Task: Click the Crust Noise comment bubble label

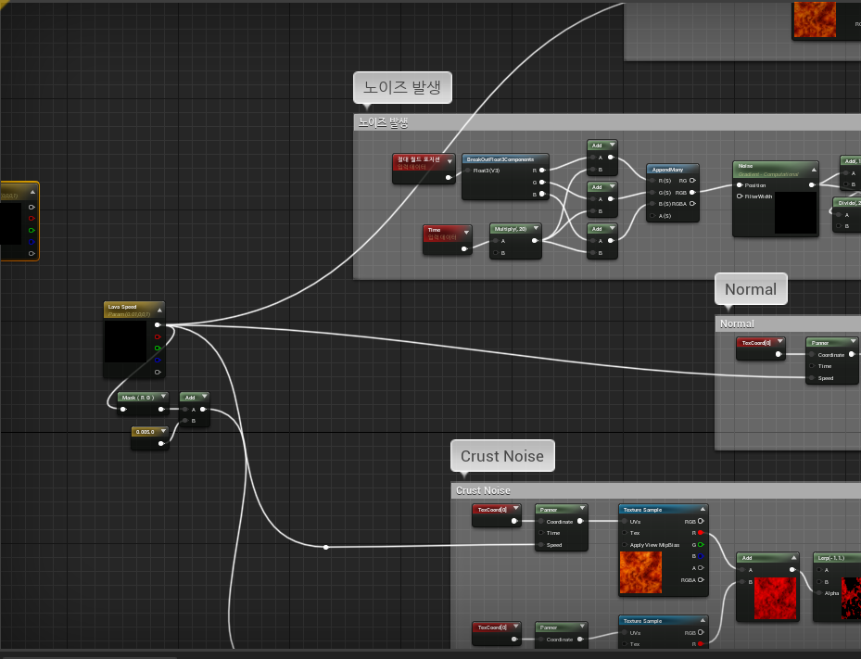Action: coord(502,456)
